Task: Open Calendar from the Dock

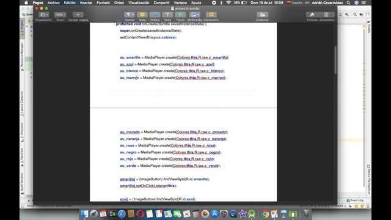Action: tap(103, 214)
